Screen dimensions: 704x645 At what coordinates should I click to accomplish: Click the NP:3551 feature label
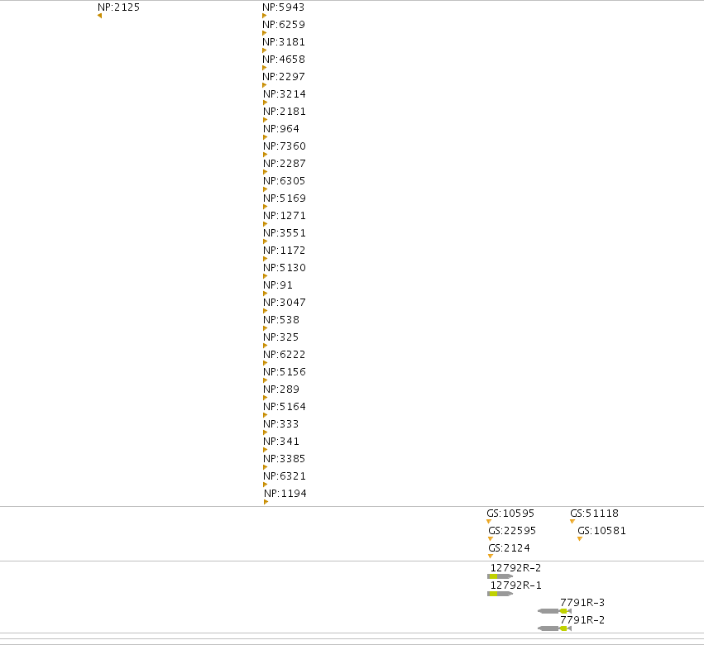285,233
